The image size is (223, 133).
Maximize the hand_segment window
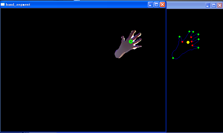pyautogui.click(x=156, y=5)
